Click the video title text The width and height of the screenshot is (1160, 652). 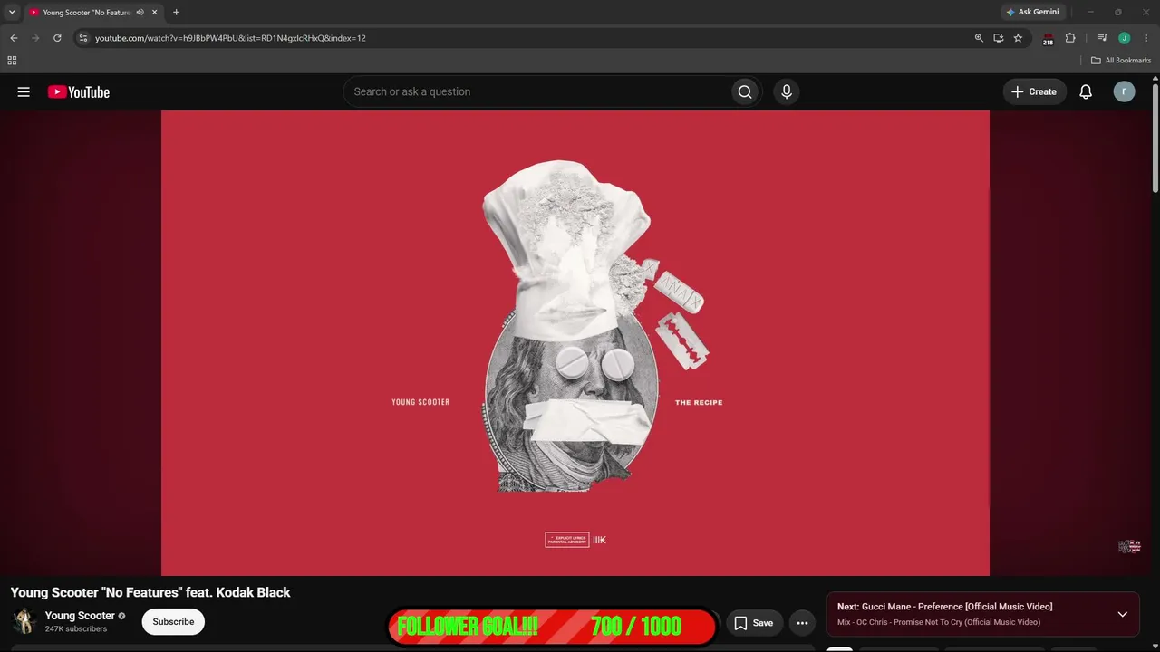click(150, 592)
